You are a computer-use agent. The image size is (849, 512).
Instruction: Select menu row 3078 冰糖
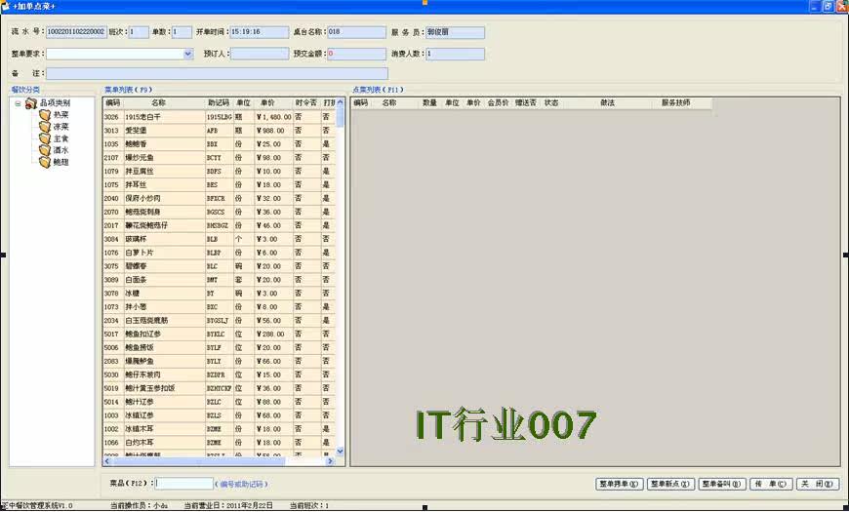(x=220, y=294)
